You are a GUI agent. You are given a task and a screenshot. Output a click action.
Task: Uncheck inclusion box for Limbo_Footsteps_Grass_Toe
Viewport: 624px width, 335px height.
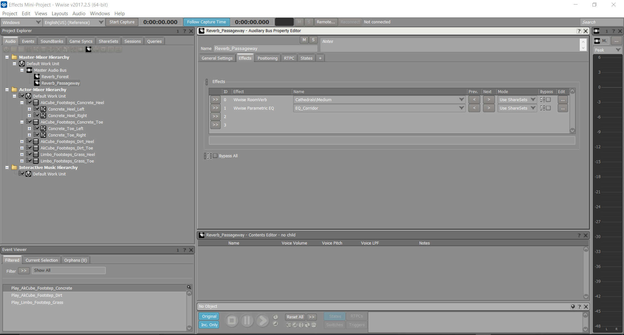(x=30, y=161)
